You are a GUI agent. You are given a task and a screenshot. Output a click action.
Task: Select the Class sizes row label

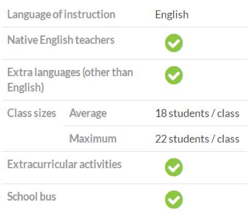click(31, 113)
